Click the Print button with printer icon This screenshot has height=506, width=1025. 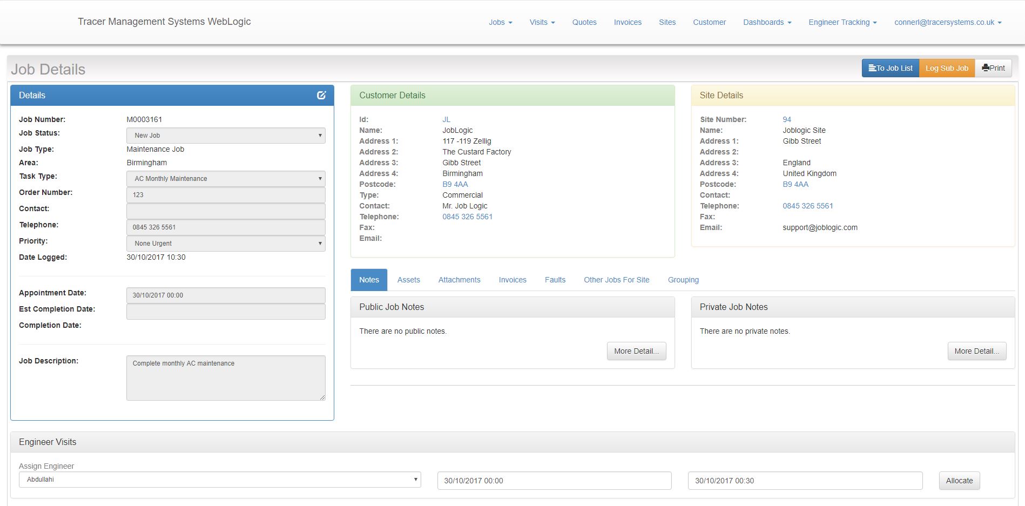(993, 68)
